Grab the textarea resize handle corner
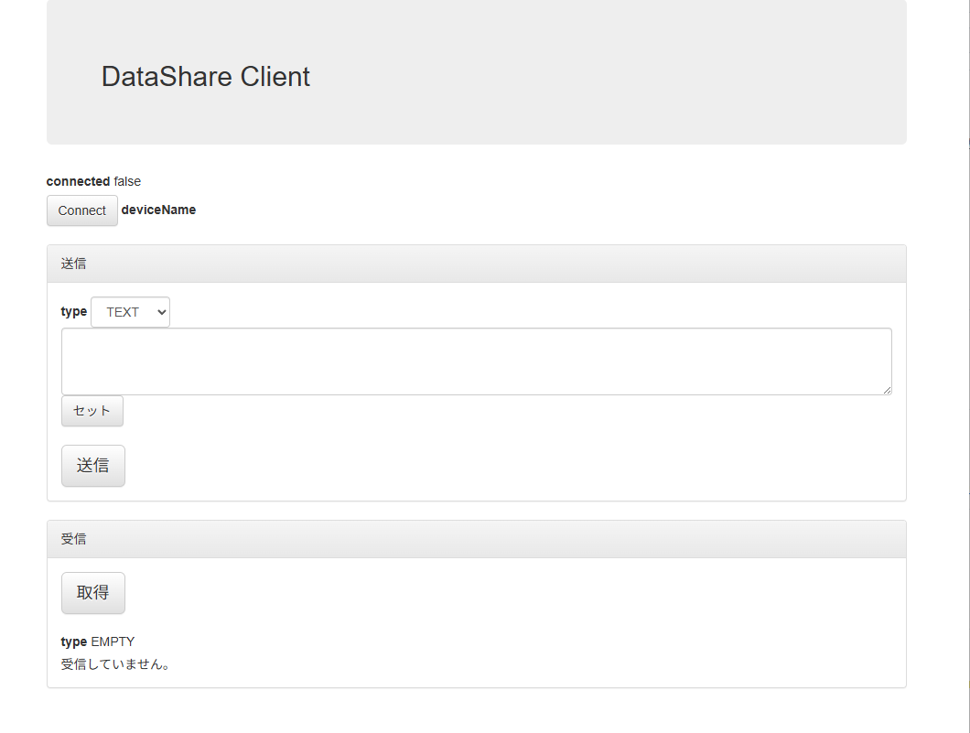 click(887, 391)
